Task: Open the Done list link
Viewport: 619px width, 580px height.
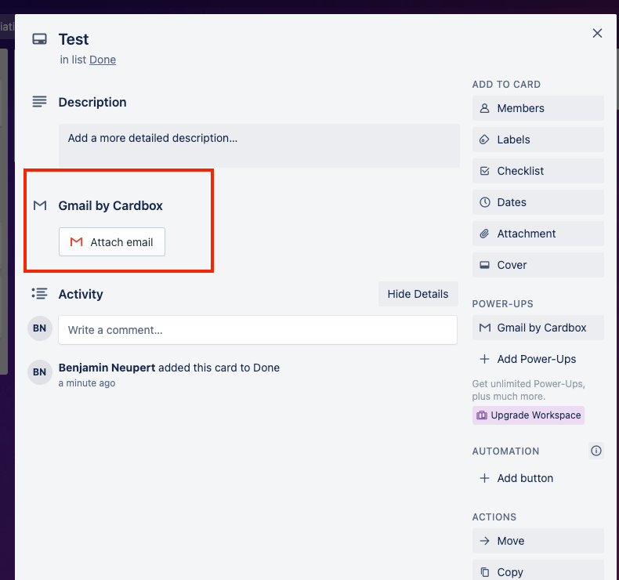Action: click(x=103, y=60)
